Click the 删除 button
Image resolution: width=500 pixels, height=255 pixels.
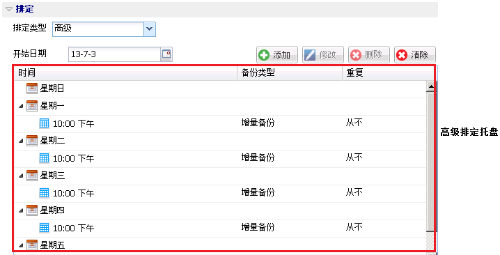369,55
